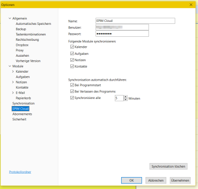198x189 pixels.
Task: Click the Übernehmen button
Action: (x=180, y=181)
